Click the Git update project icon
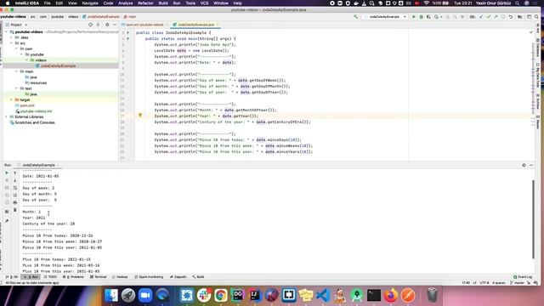Viewport: 544px width, 306px height. click(x=481, y=17)
